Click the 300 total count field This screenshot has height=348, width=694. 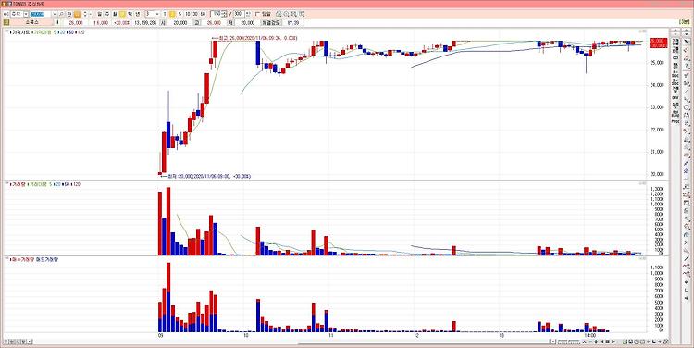pyautogui.click(x=238, y=14)
